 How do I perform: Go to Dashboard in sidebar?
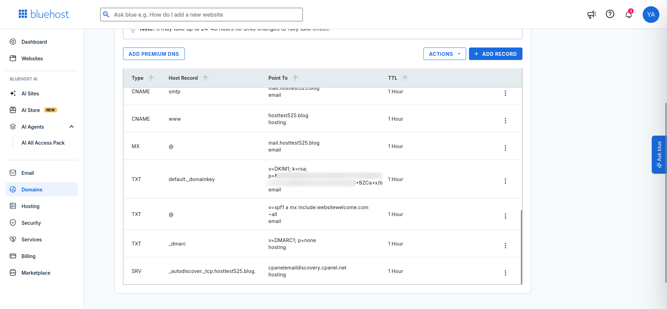pos(42,42)
